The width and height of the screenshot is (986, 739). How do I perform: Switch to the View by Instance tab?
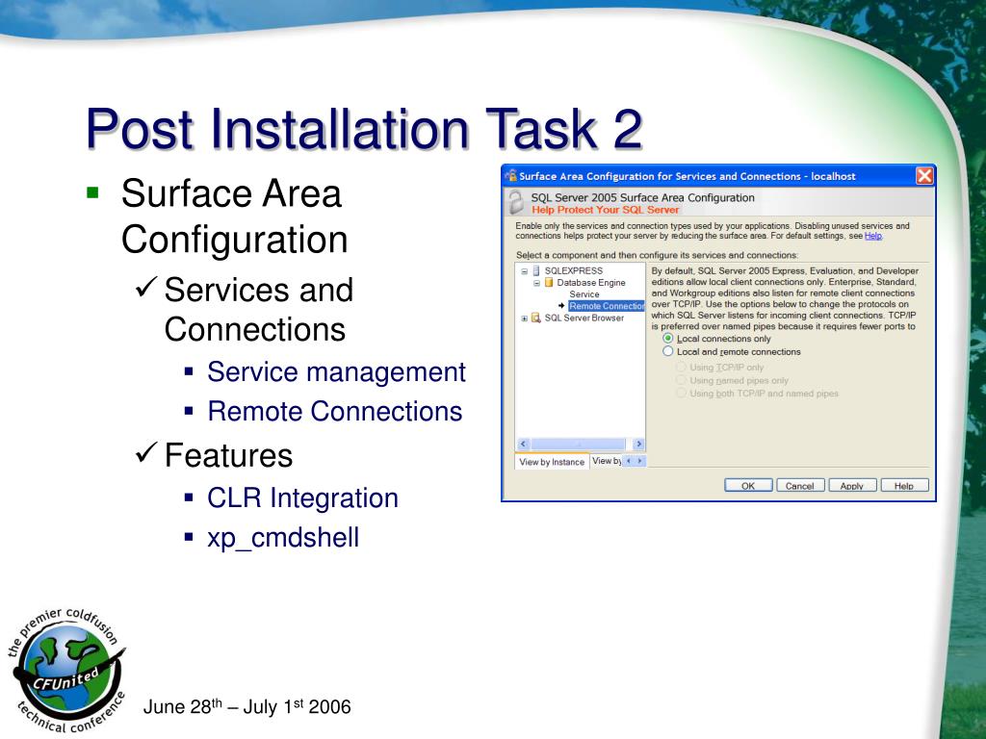coord(552,462)
